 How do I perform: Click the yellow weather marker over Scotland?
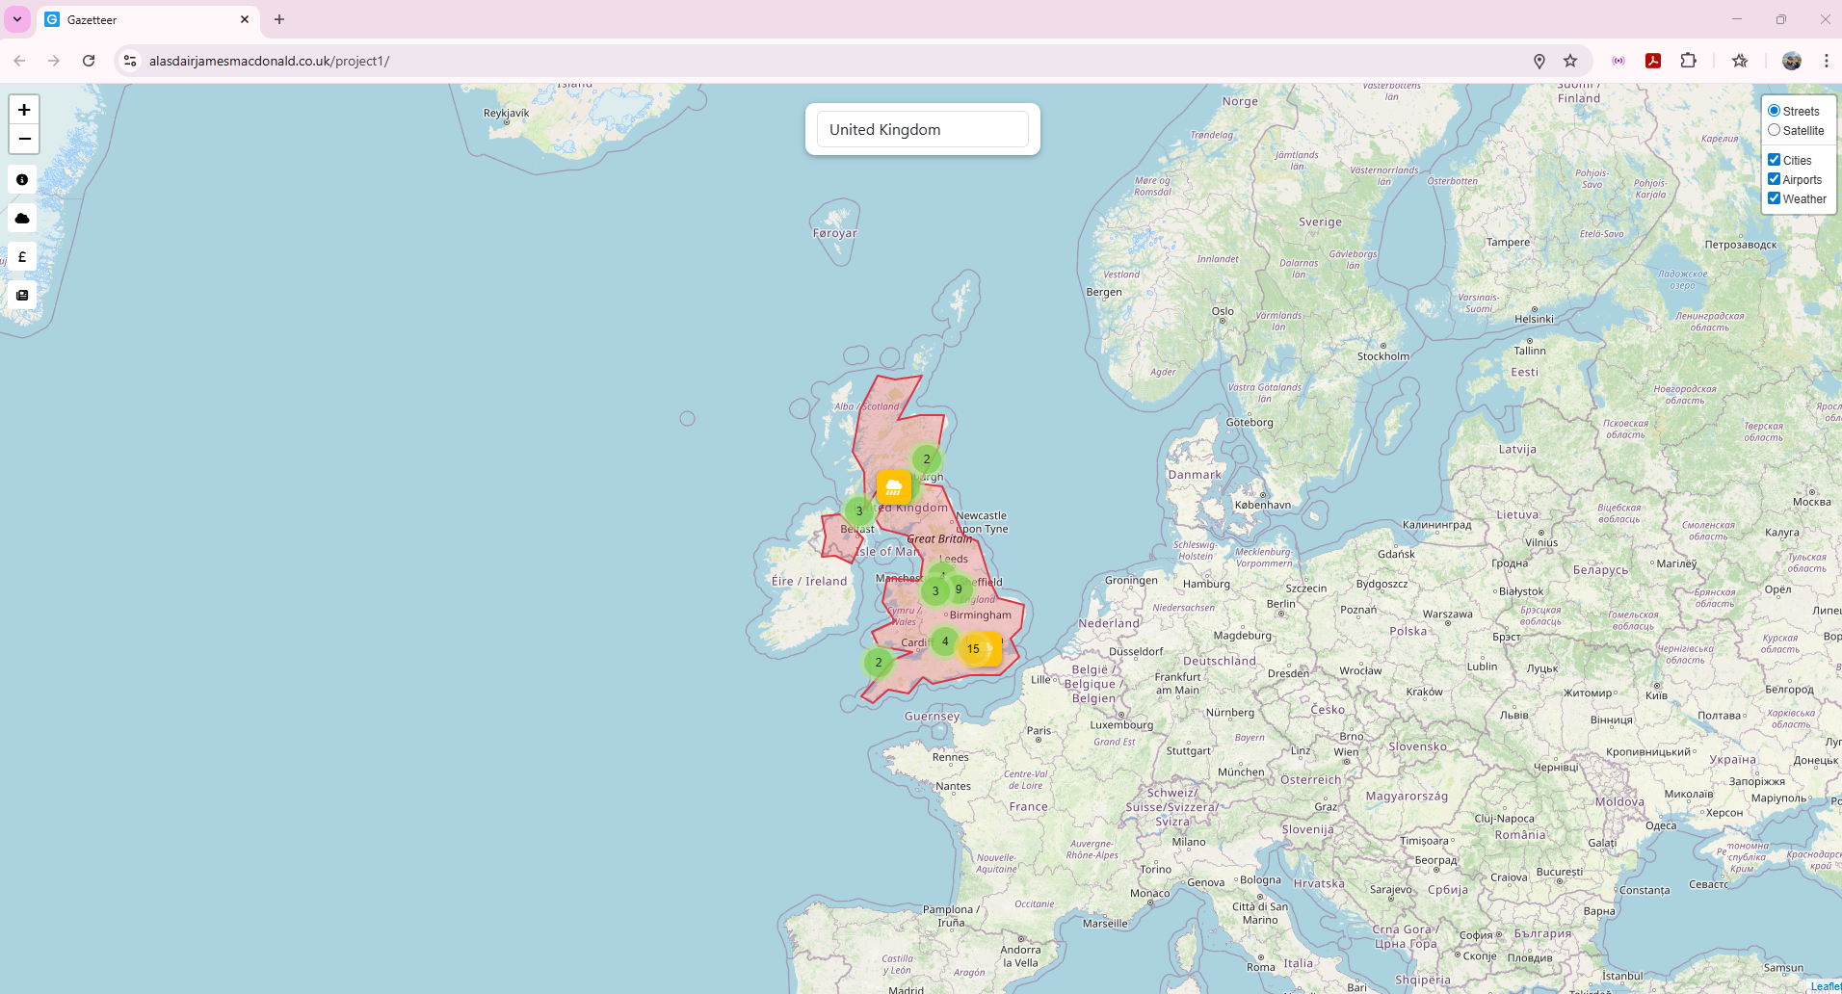(894, 486)
